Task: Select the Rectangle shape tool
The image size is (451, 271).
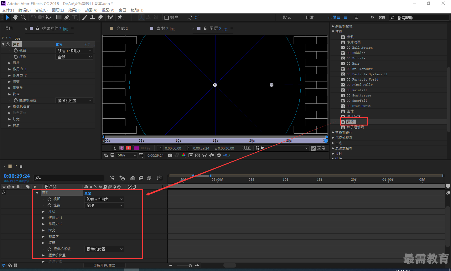Action: coord(59,17)
